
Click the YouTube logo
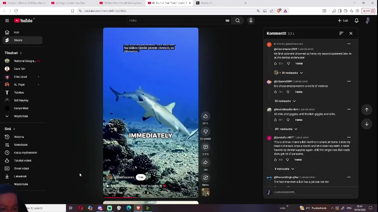[23, 21]
